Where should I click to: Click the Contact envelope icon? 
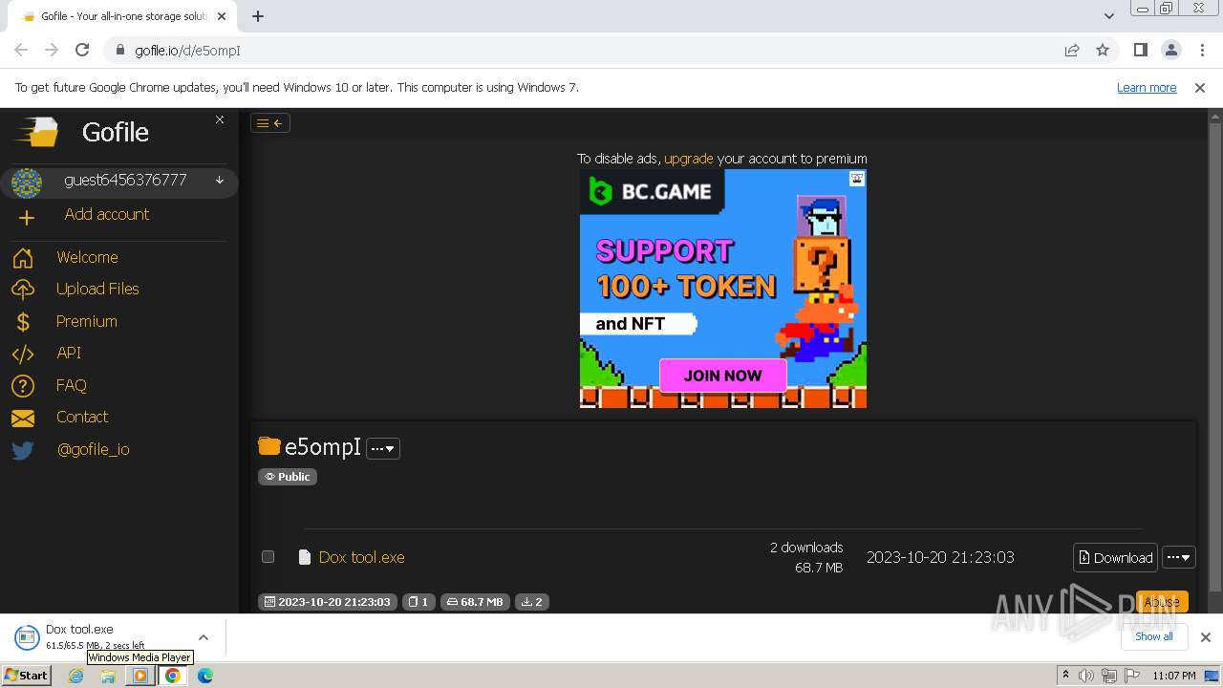[23, 418]
